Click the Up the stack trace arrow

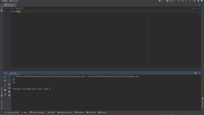click(9, 77)
